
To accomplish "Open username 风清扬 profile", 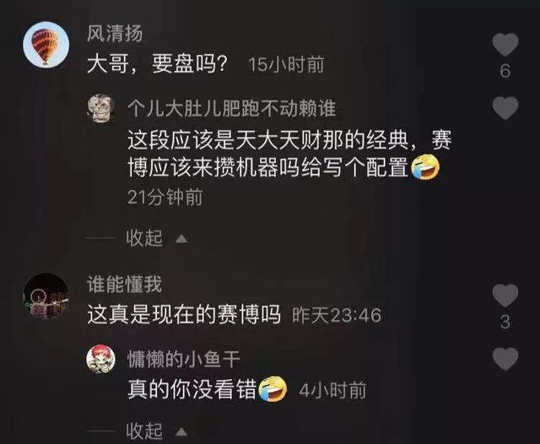I will [x=115, y=34].
